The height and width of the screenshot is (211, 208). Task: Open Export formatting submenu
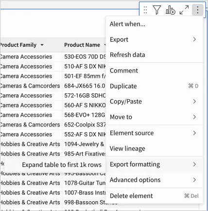[x=155, y=164]
